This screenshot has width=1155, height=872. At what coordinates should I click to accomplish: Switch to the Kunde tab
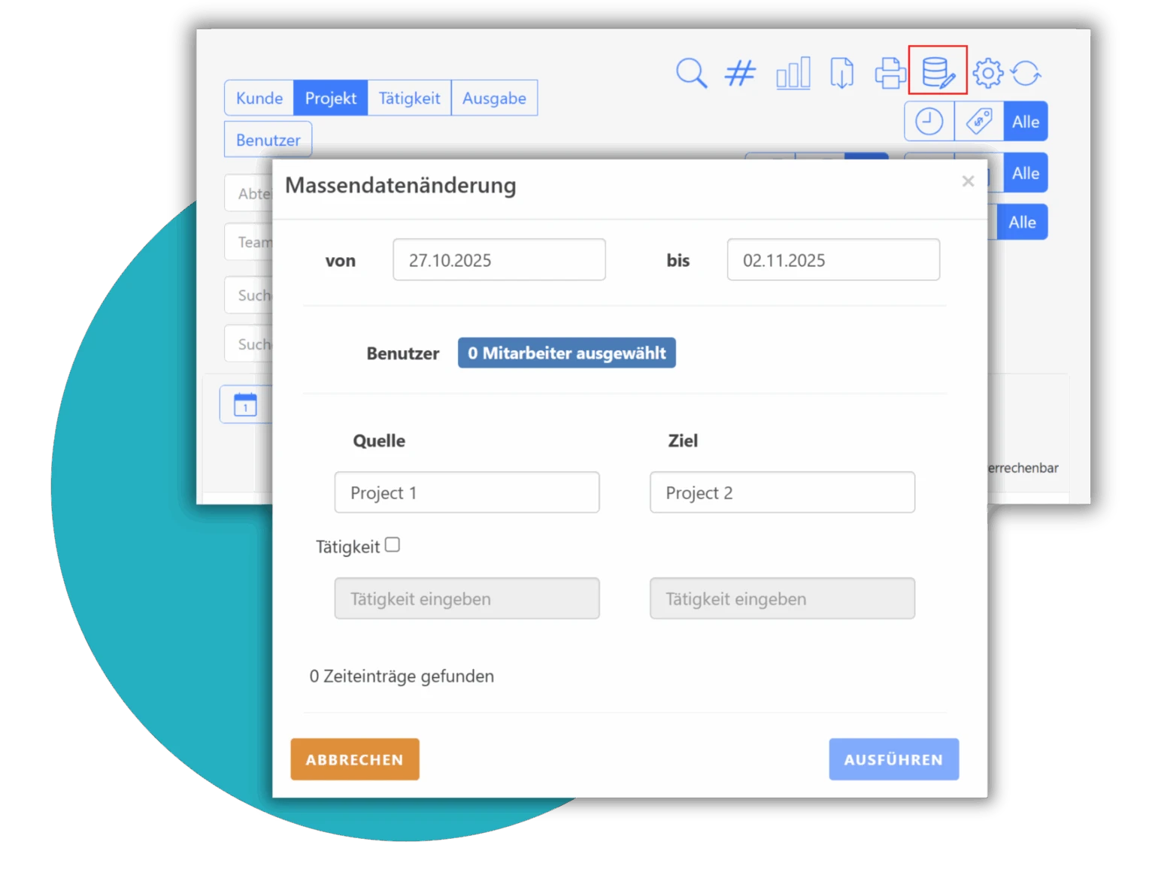coord(259,98)
